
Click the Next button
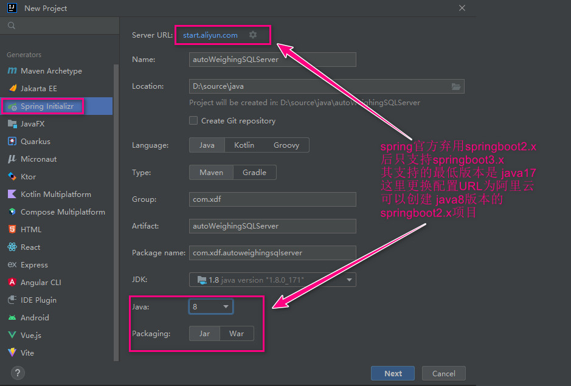point(393,373)
